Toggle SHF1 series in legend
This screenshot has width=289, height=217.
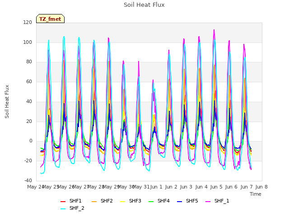[71, 201]
